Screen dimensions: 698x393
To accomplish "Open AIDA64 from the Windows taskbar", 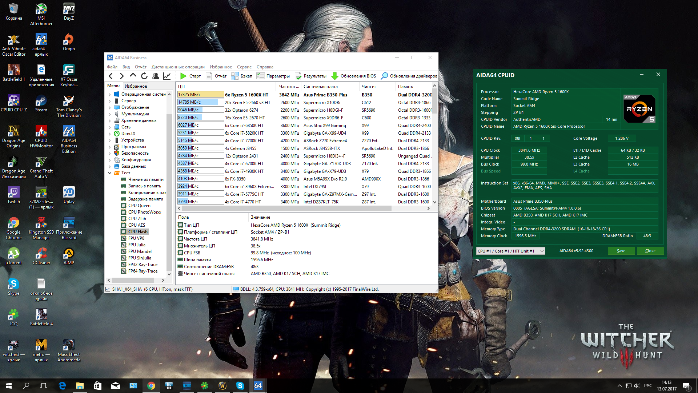I will tap(258, 386).
